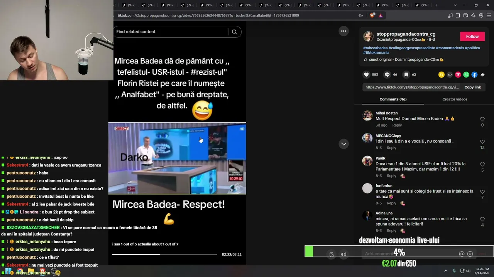This screenshot has width=494, height=277.
Task: Reply to funfunfun's comment
Action: pos(391,203)
